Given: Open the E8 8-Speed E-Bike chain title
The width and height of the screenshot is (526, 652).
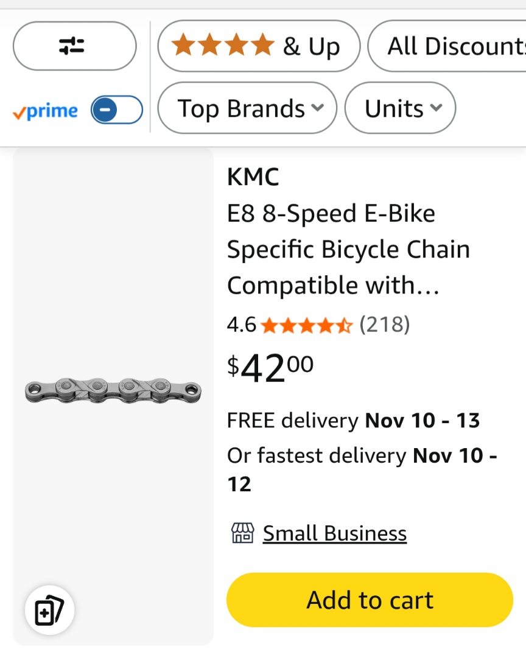Looking at the screenshot, I should coord(348,250).
